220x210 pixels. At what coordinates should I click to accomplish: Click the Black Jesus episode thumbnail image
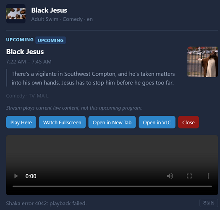[x=203, y=62]
